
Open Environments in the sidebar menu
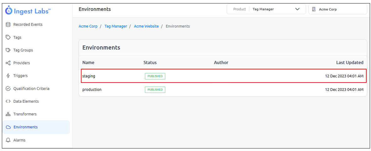pyautogui.click(x=25, y=127)
